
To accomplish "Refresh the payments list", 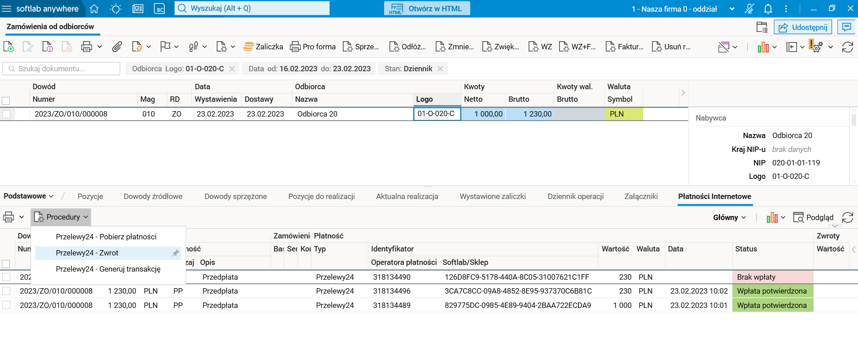I will [x=848, y=217].
